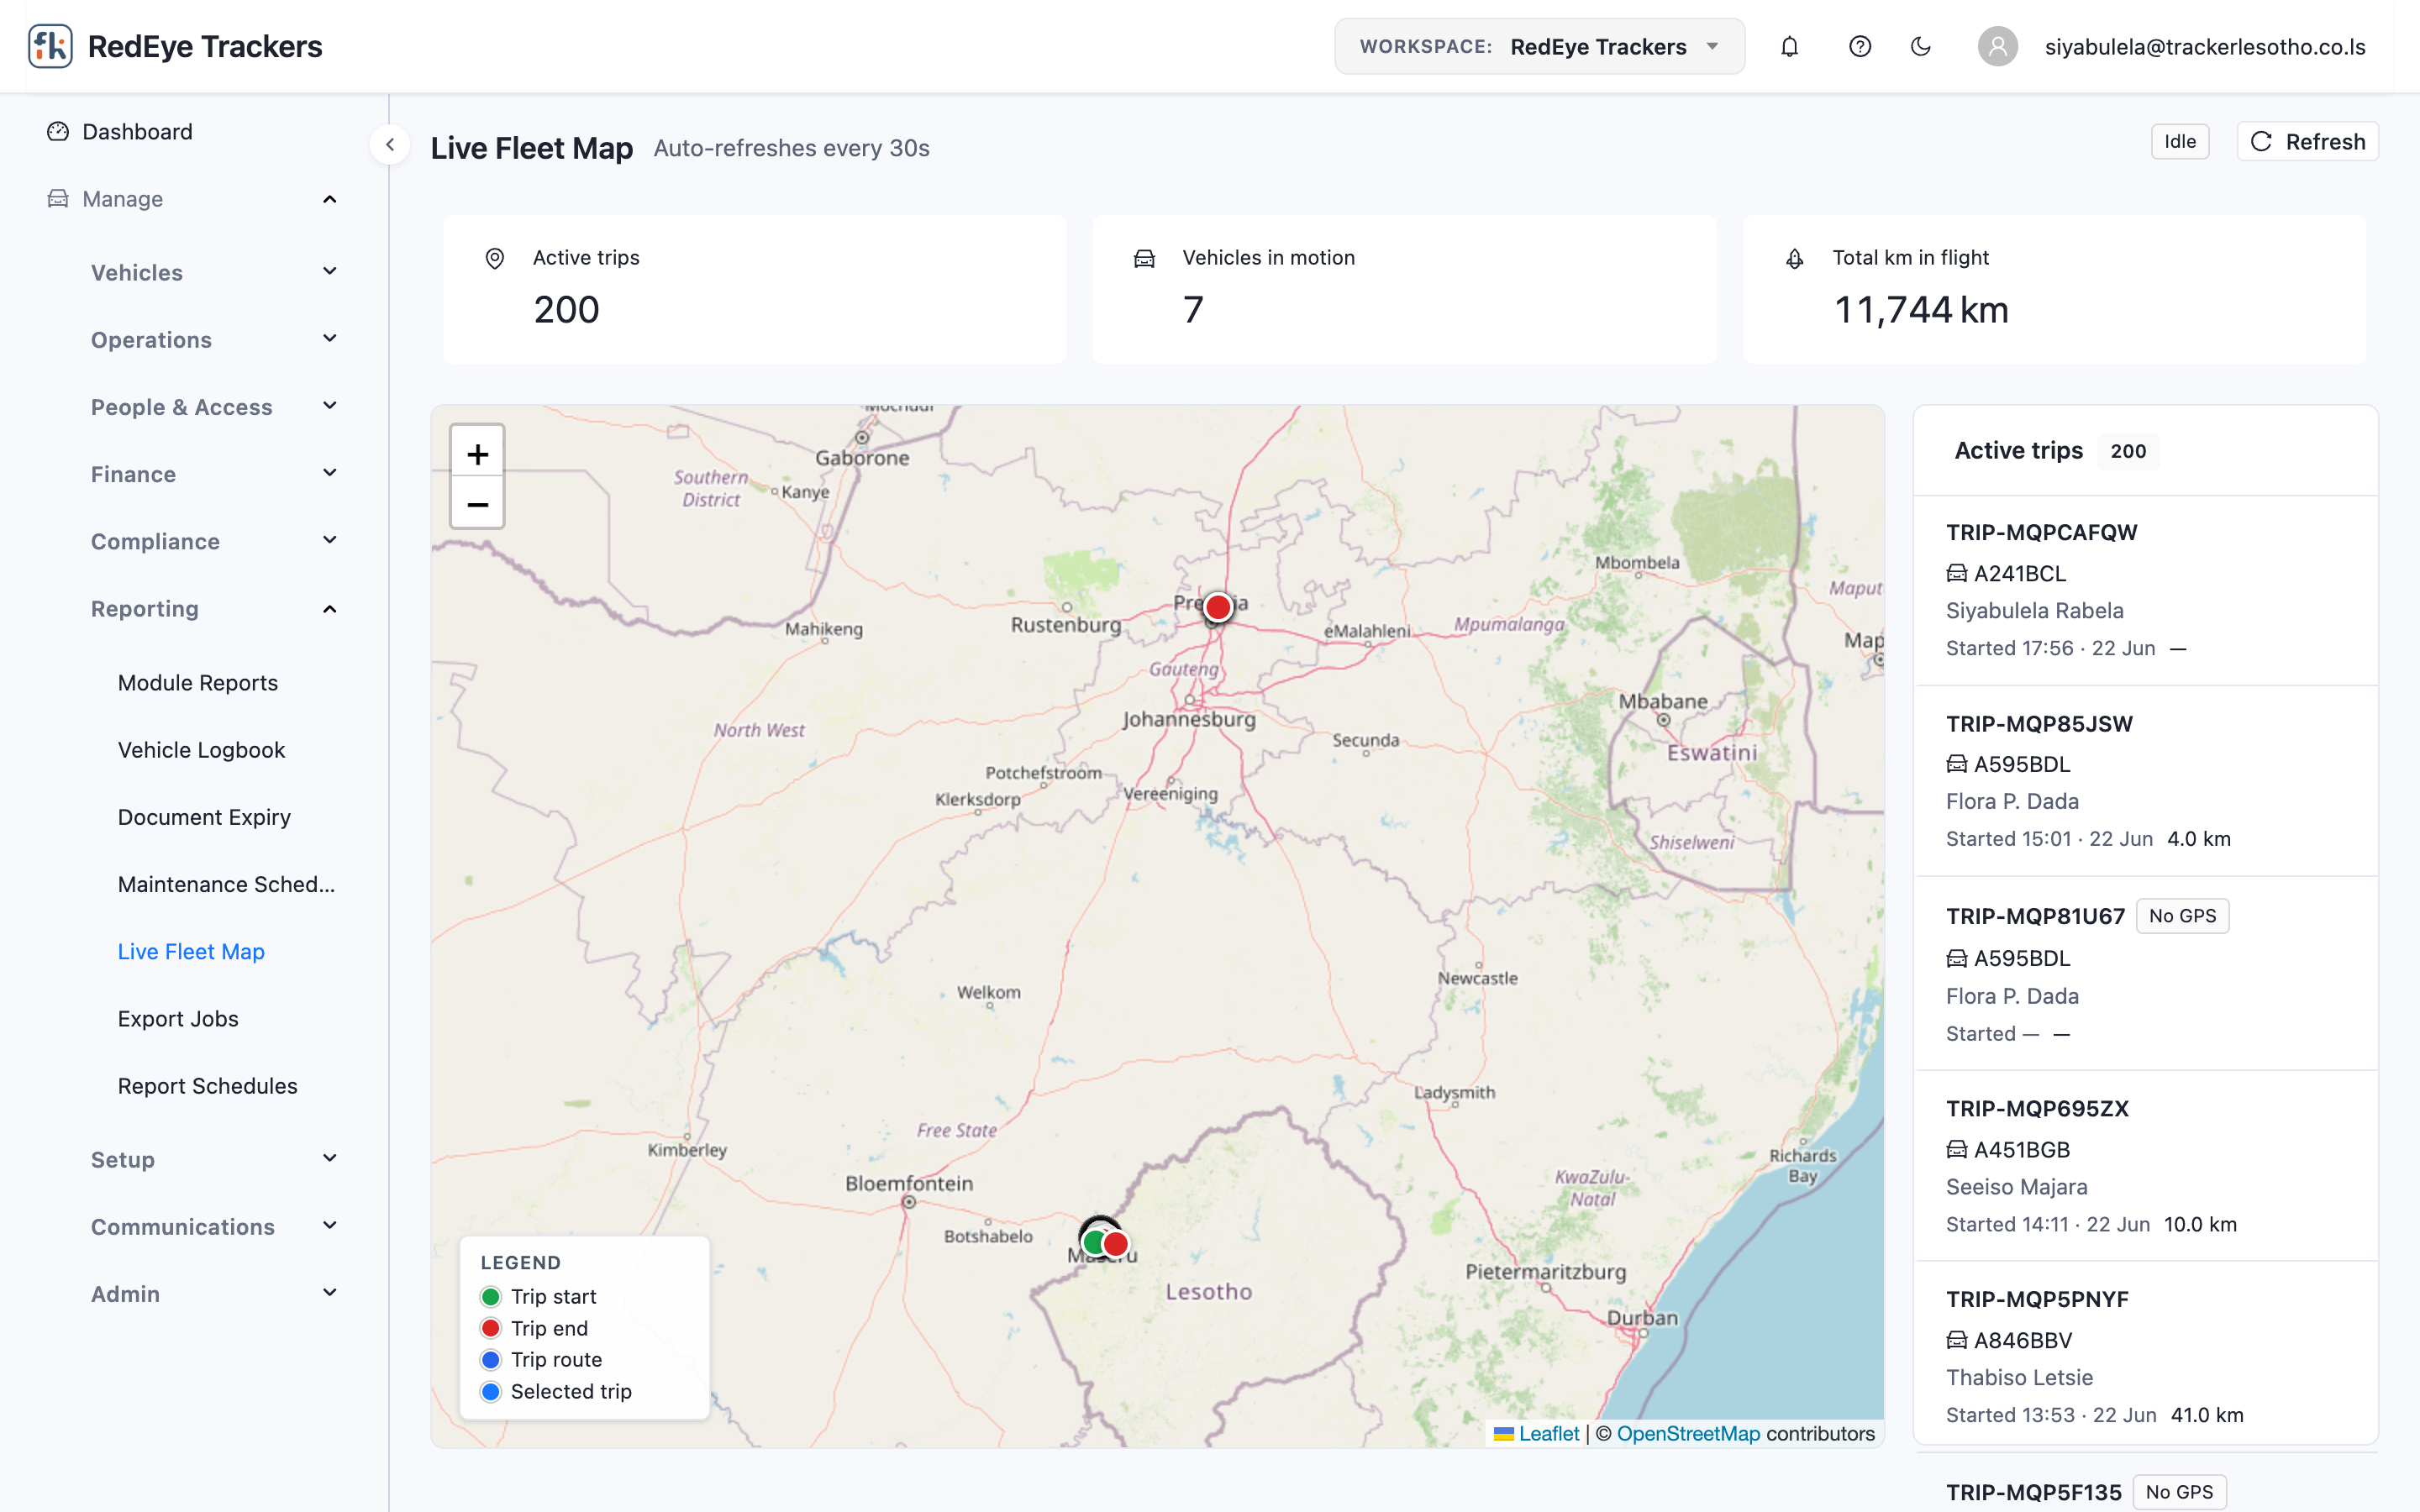Open Export Jobs
Image resolution: width=2420 pixels, height=1512 pixels.
point(178,1019)
